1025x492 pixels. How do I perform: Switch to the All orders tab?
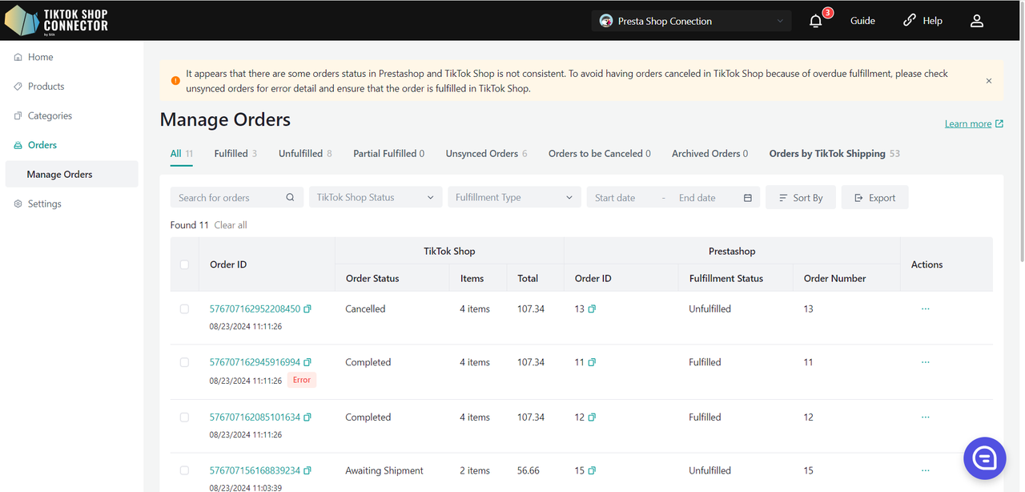point(182,153)
